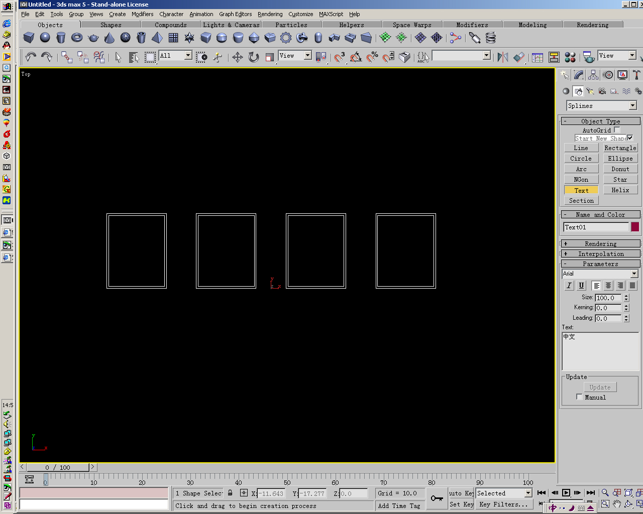Click the Rectangle shape button

click(620, 148)
